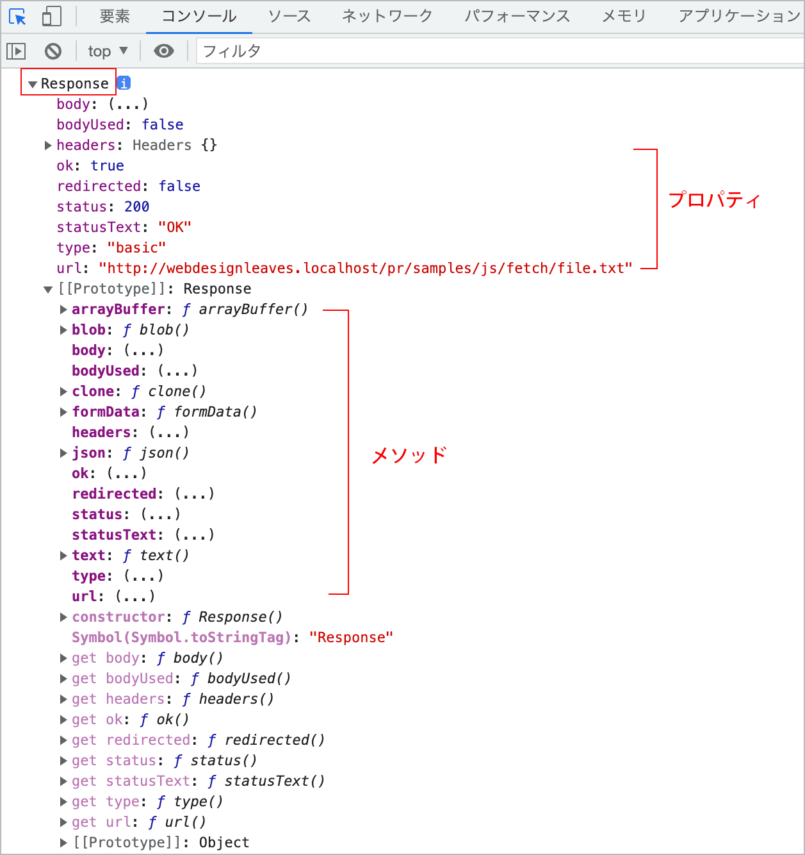Reveal the body (...) getter value
The width and height of the screenshot is (805, 855).
coord(128,104)
